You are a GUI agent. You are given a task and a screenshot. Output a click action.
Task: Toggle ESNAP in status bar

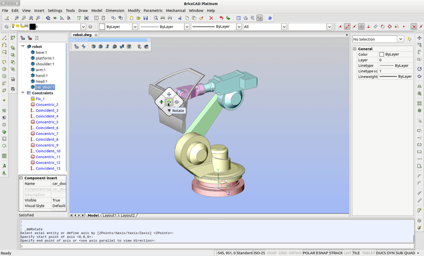point(322,253)
